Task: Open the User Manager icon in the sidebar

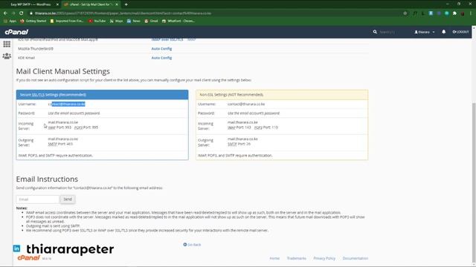Action: 7,56
